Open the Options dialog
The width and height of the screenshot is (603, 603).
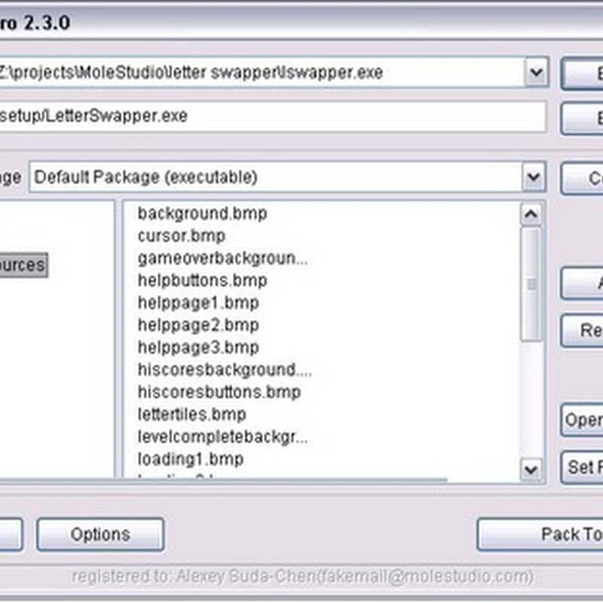tap(100, 536)
